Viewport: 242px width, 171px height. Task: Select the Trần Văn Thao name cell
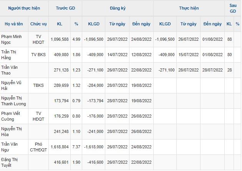tap(15, 70)
